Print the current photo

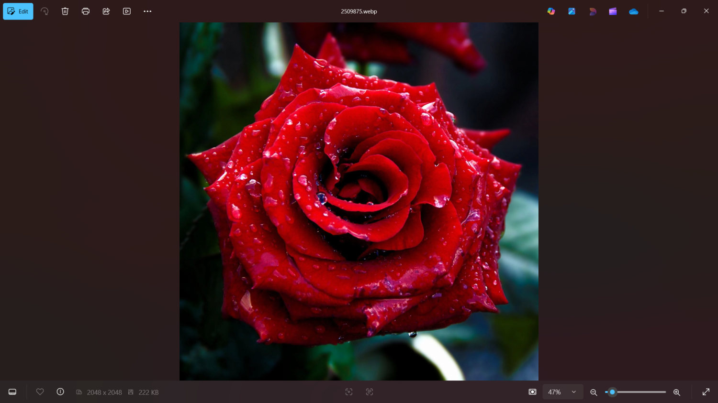86,11
